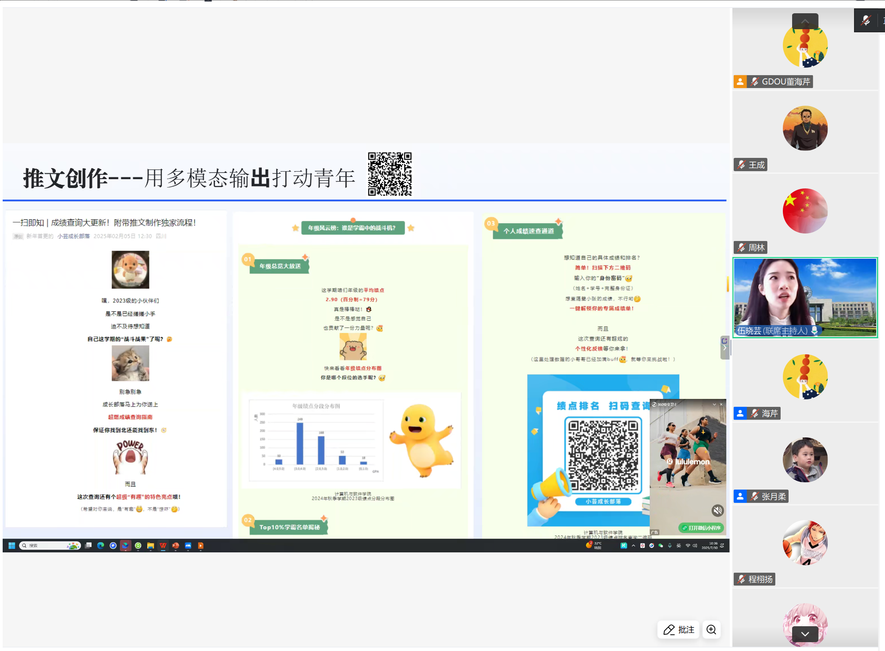Click the mute icon beside 王成
This screenshot has width=885, height=651.
coord(742,165)
